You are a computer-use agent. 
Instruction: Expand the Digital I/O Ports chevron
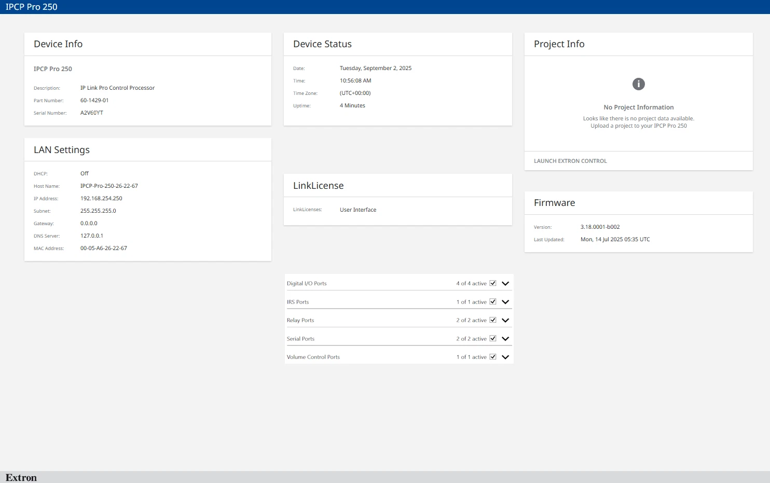click(505, 284)
